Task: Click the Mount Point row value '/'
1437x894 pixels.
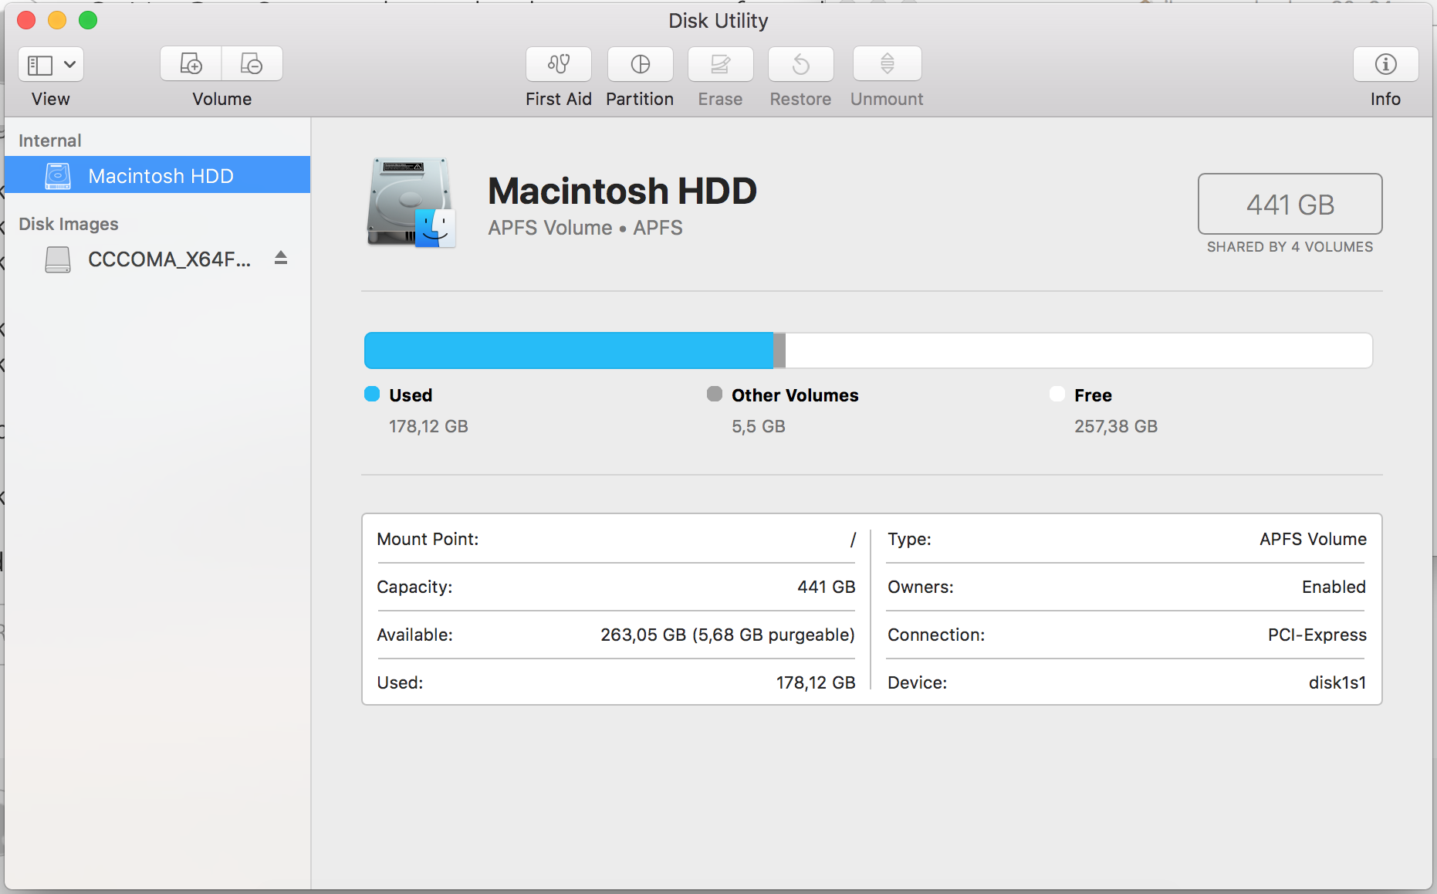Action: click(x=853, y=539)
